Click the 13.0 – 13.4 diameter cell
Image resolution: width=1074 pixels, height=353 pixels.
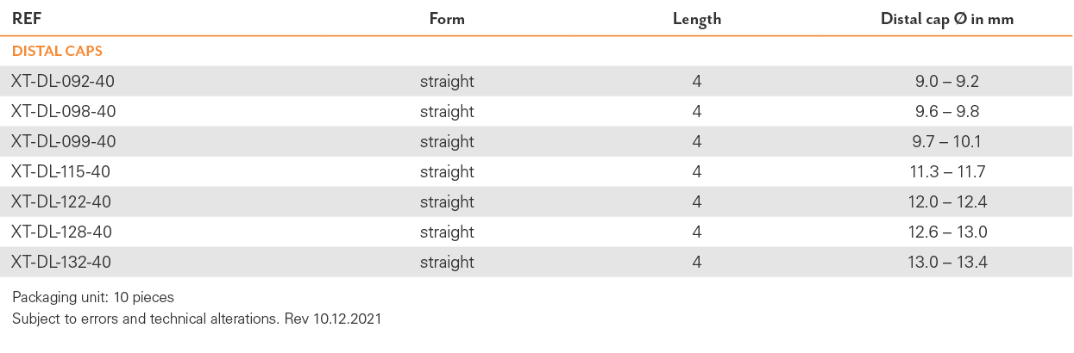tap(947, 263)
